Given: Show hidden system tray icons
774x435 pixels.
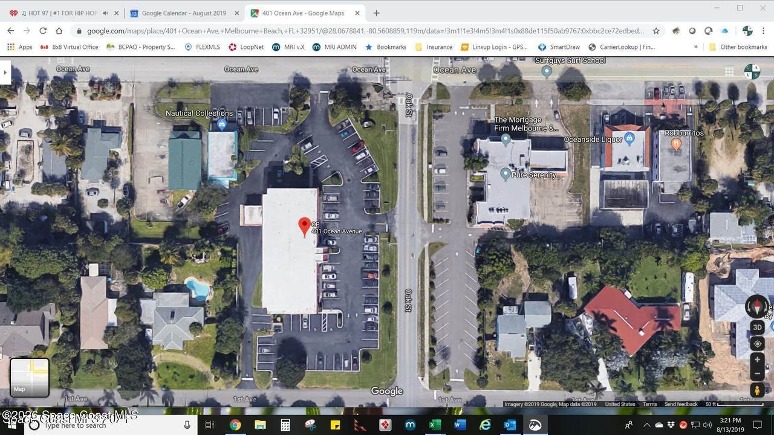Looking at the screenshot, I should click(x=646, y=425).
